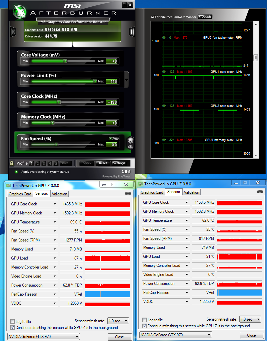Open VDDC dropdown in right GPU-Z
Viewport: 267px width, 341px height.
[x=187, y=301]
